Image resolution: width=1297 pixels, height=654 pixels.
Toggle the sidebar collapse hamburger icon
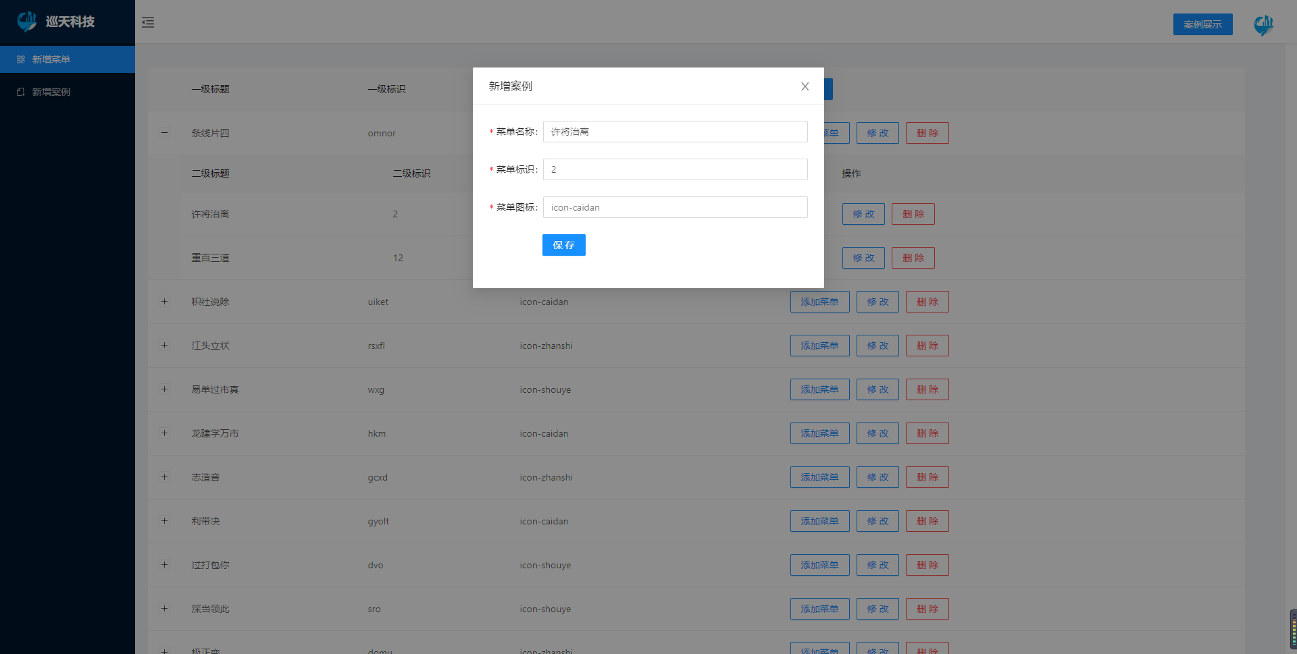(x=148, y=22)
